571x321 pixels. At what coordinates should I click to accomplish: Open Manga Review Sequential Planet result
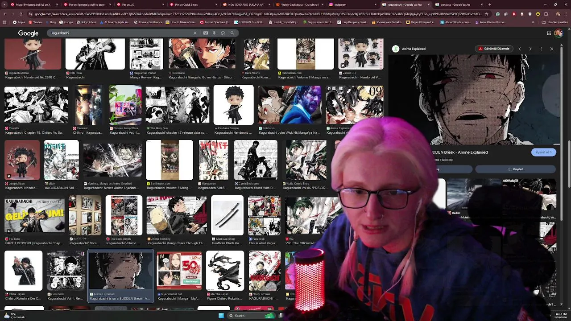tap(146, 59)
